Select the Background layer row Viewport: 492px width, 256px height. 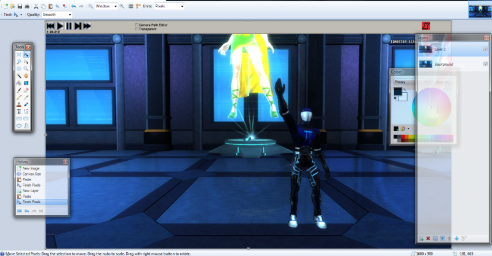click(x=453, y=64)
